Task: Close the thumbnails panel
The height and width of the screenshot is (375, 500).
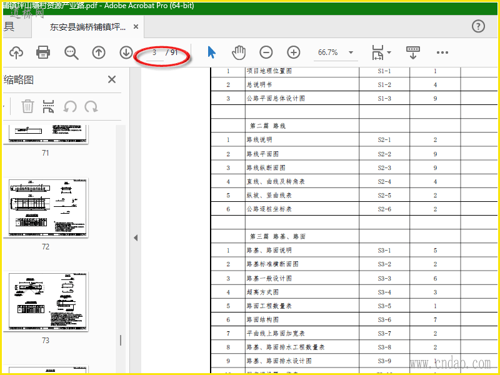Action: [112, 79]
